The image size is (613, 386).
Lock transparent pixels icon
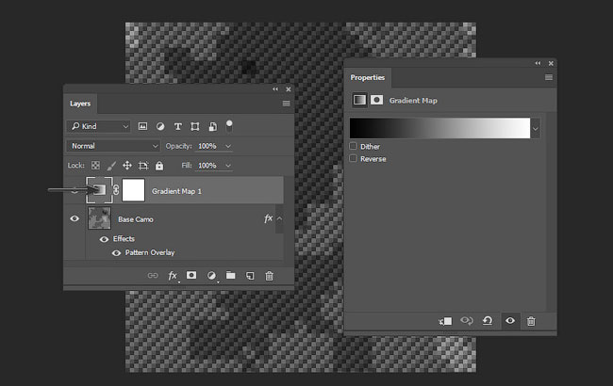(x=95, y=166)
